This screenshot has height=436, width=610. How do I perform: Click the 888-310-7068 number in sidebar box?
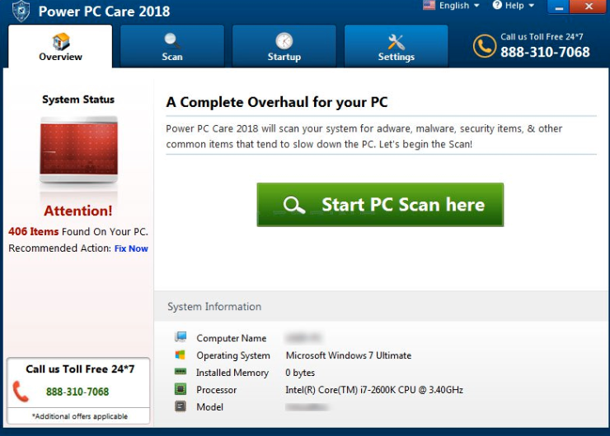coord(77,392)
